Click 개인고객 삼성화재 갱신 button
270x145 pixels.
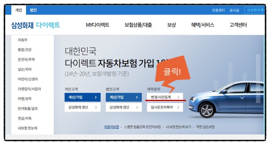tap(82, 107)
